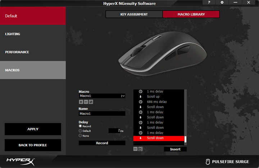This screenshot has width=259, height=168.
Task: Click the mouse product image
Action: 163,53
